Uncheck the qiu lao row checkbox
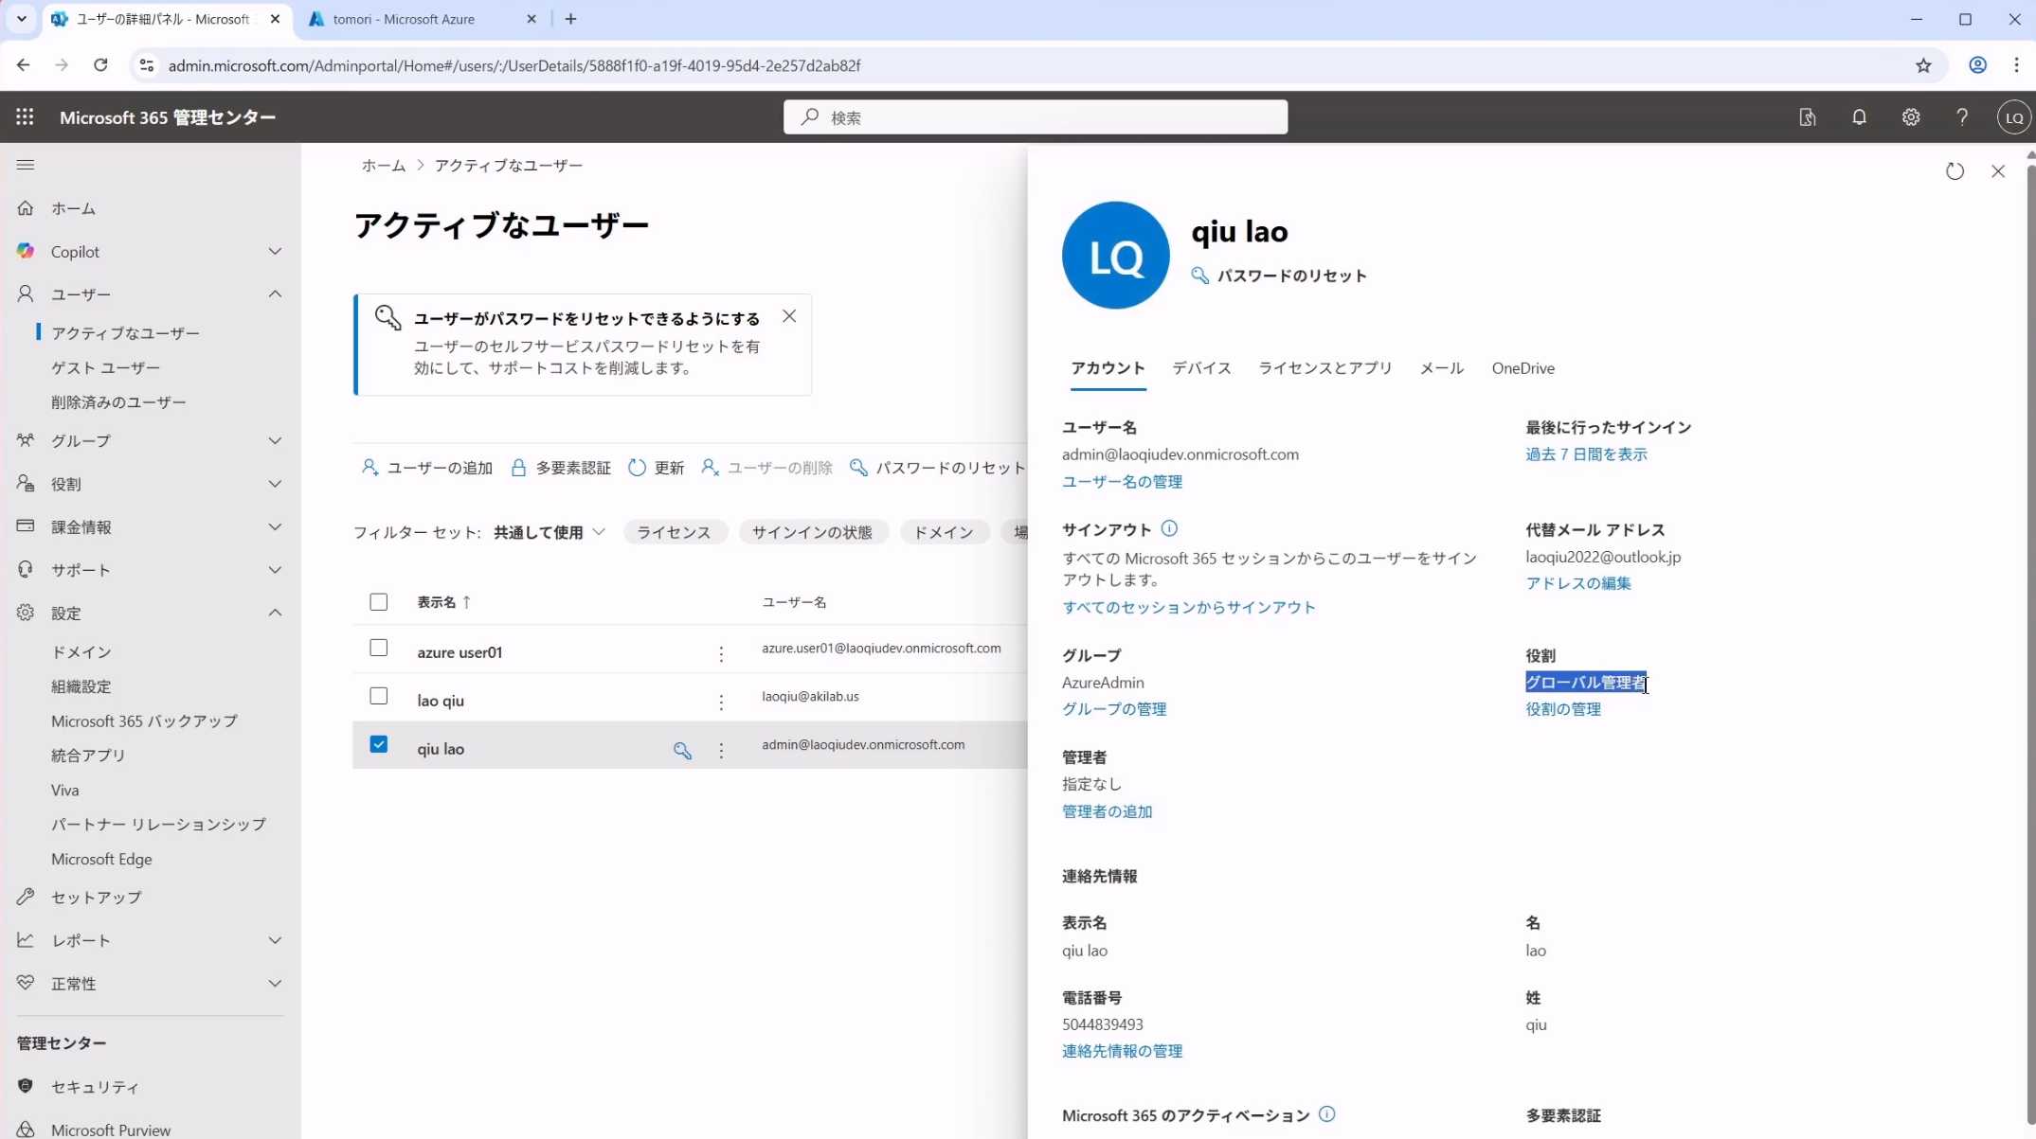This screenshot has width=2036, height=1139. tap(379, 744)
